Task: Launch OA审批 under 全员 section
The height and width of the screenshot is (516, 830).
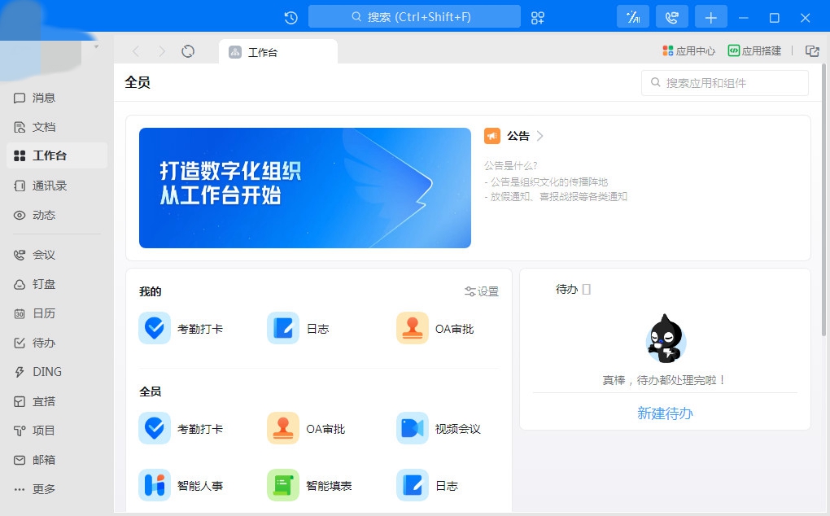Action: click(307, 428)
